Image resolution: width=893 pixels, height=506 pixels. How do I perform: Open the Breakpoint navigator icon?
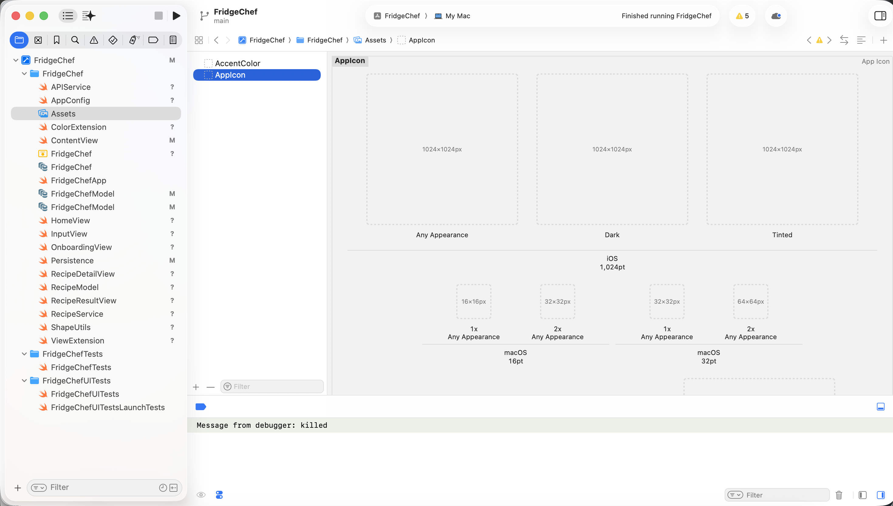point(153,40)
